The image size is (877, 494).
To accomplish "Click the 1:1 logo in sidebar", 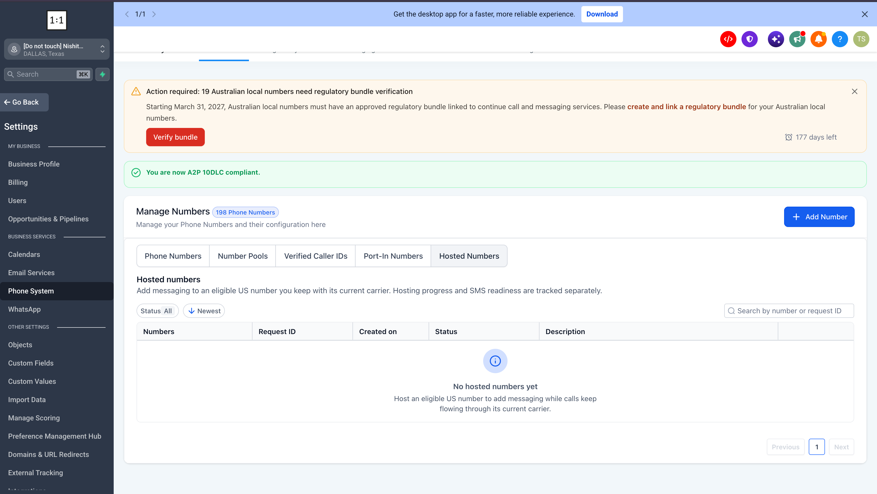I will coord(57,20).
